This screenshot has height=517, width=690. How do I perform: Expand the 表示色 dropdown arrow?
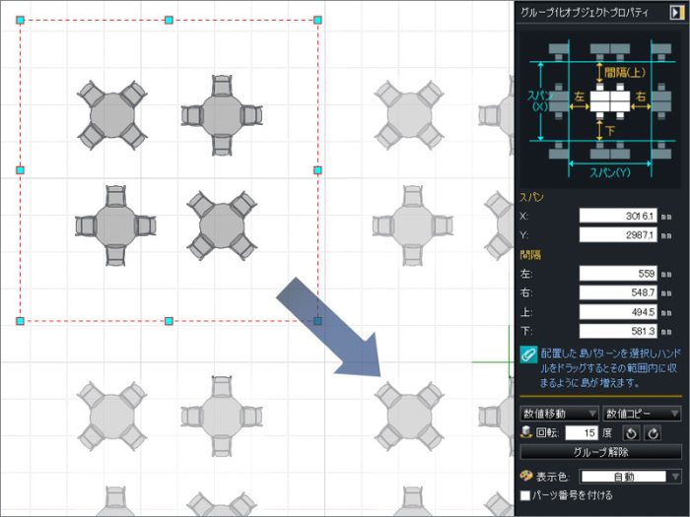pyautogui.click(x=675, y=477)
